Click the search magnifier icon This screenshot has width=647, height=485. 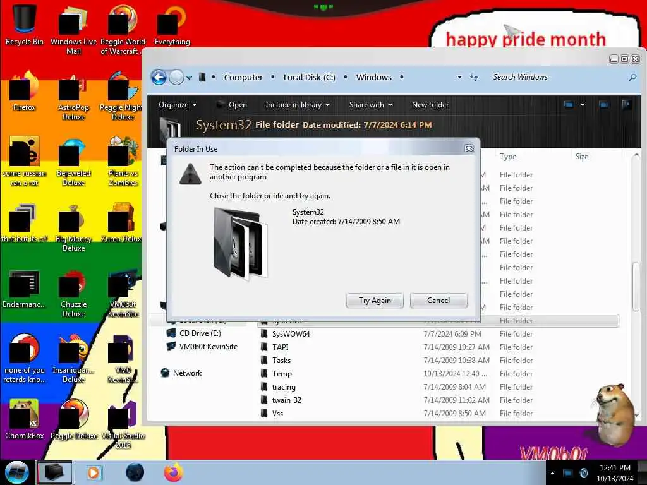[632, 77]
